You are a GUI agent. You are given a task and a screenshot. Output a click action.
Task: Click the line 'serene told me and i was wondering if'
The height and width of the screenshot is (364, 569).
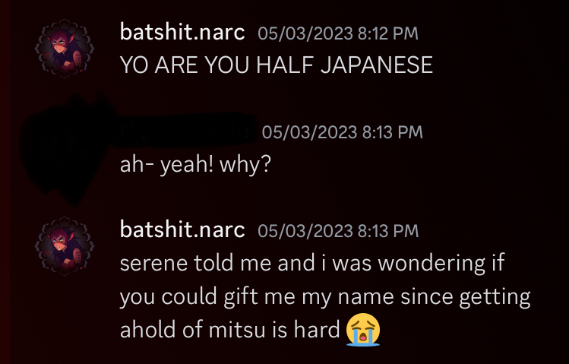[x=312, y=262]
